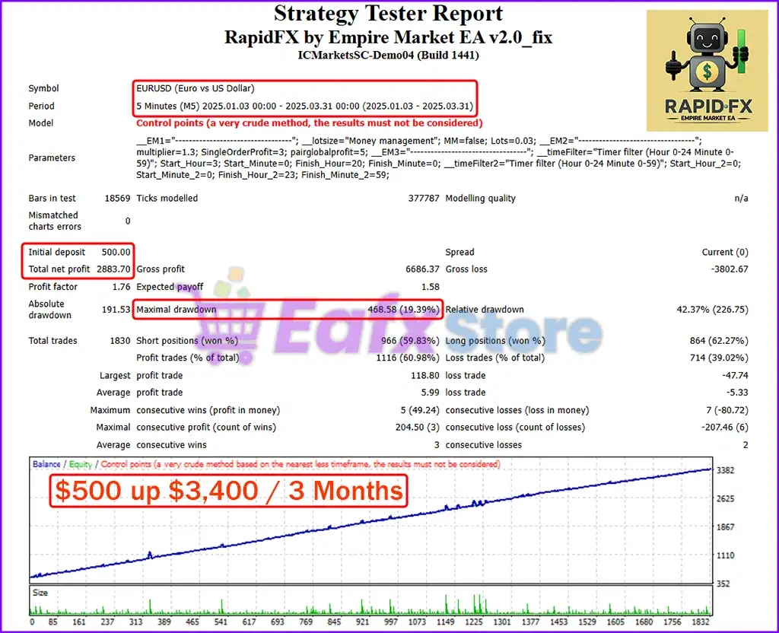Screen dimensions: 779x633
Task: Click the consecutive profit value '204.50 (3)'
Action: [418, 427]
